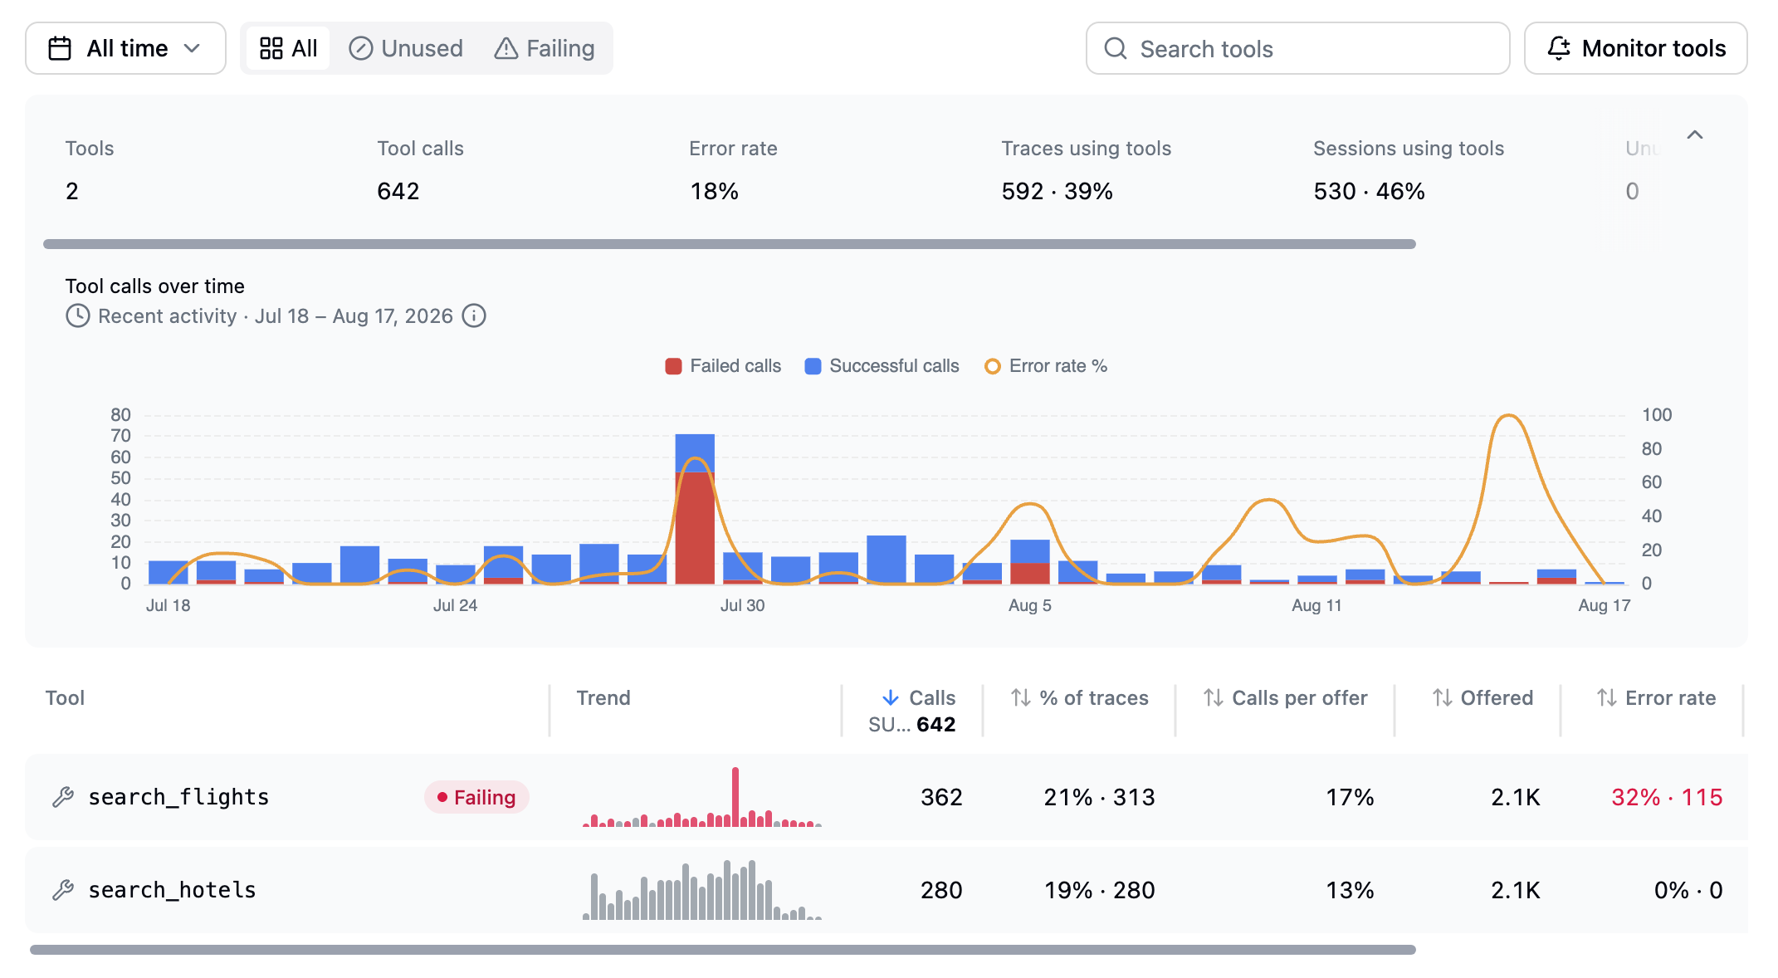1778x978 pixels.
Task: Click the summary stats horizontal scrollbar
Action: (729, 244)
